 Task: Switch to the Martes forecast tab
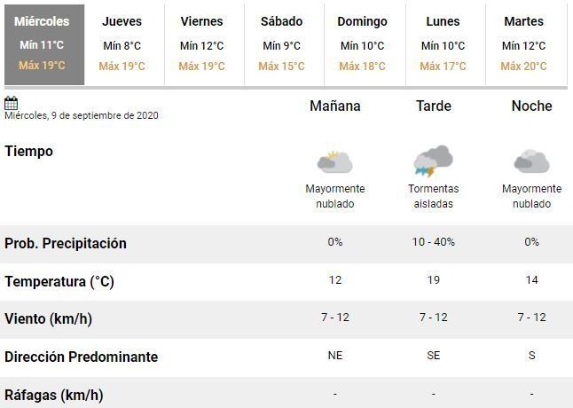coord(523,44)
